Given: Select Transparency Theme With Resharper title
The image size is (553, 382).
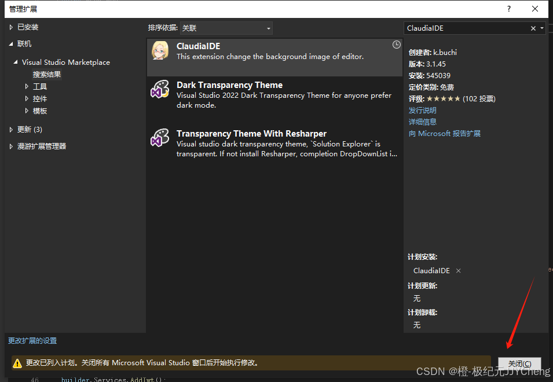Looking at the screenshot, I should pos(251,134).
